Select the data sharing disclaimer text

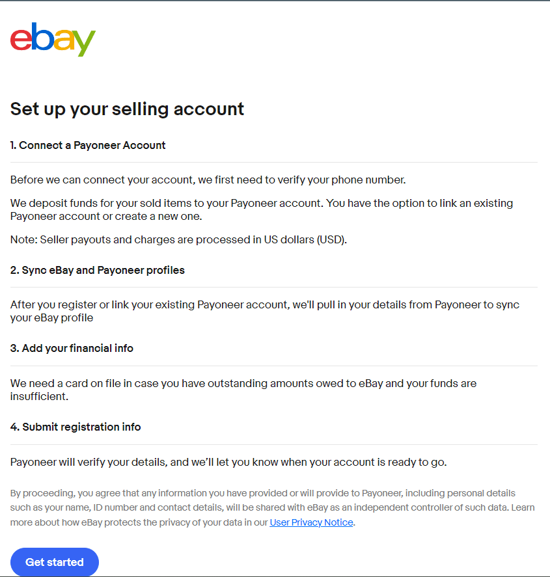[273, 508]
